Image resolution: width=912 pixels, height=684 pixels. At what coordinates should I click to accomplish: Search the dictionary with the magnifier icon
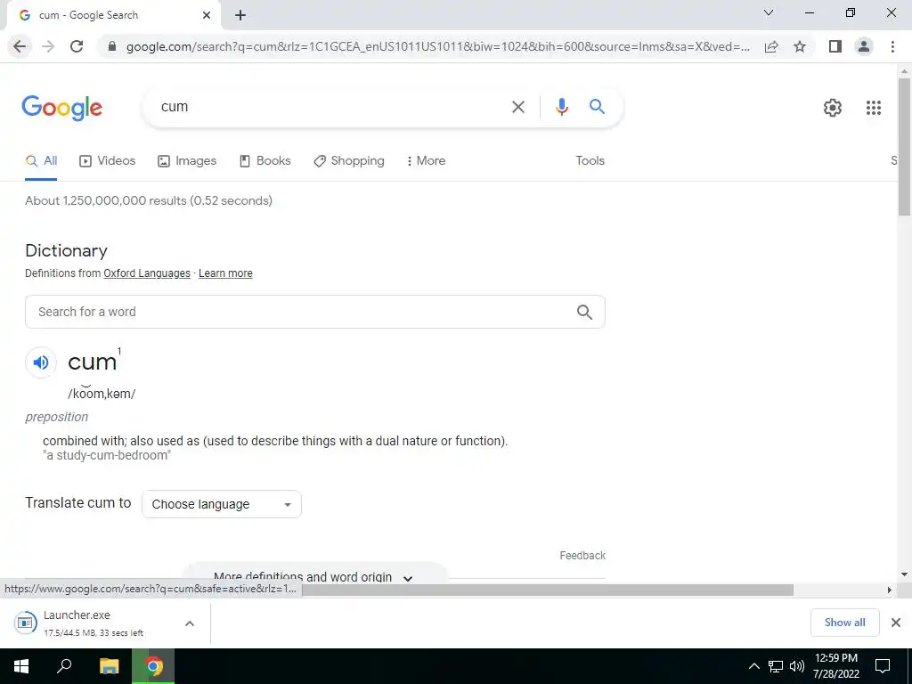tap(584, 312)
